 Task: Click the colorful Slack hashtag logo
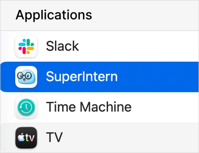[26, 47]
